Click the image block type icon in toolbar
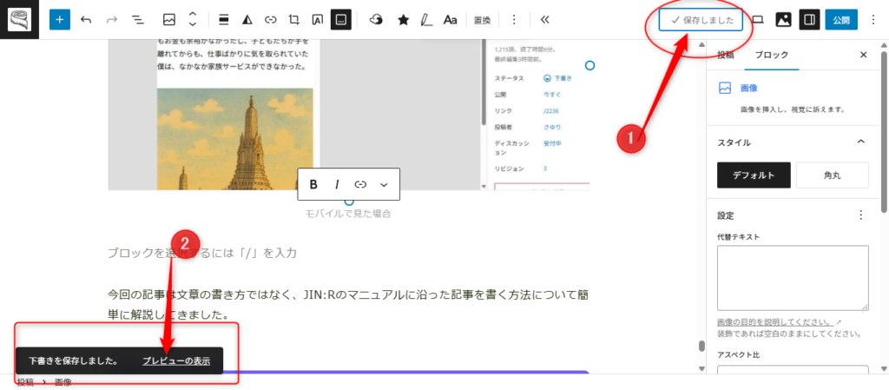The height and width of the screenshot is (390, 889). pos(168,20)
